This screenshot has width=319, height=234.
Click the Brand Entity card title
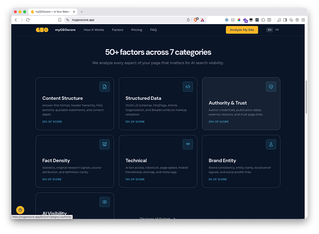[x=223, y=161]
